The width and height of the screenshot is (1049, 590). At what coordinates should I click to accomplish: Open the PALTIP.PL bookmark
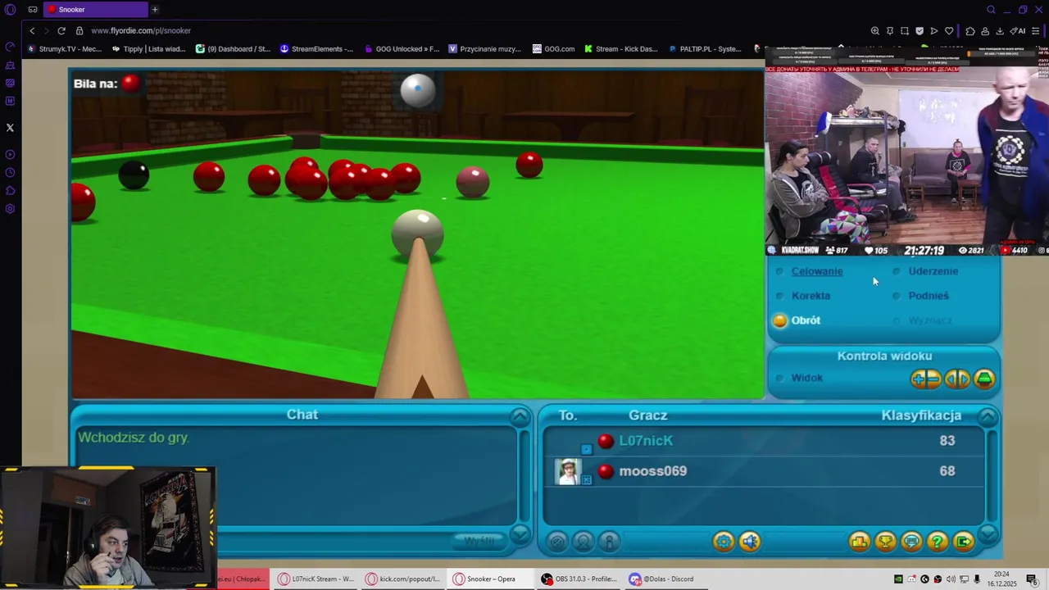(705, 49)
